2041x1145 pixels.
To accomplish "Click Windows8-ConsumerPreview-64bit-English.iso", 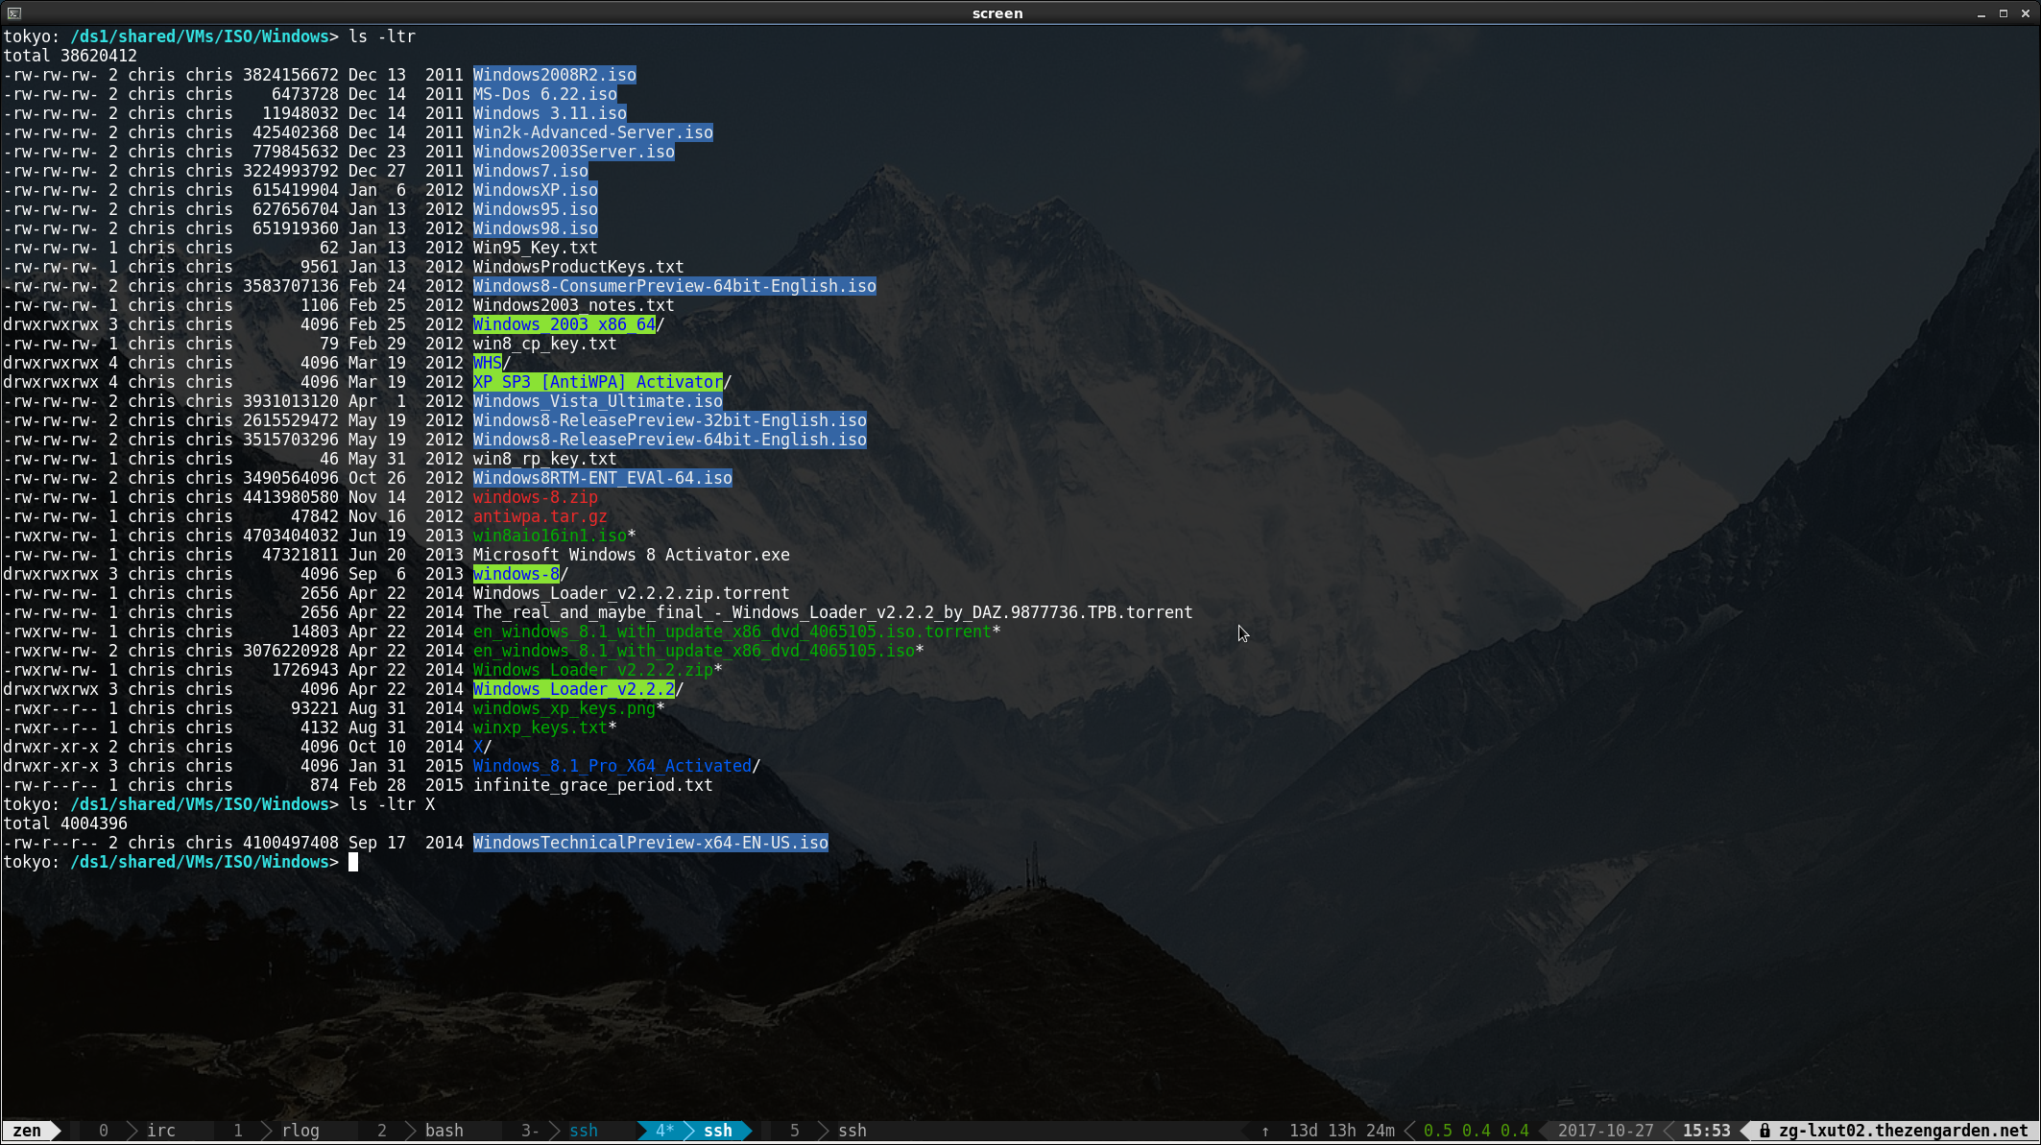I will pos(674,286).
